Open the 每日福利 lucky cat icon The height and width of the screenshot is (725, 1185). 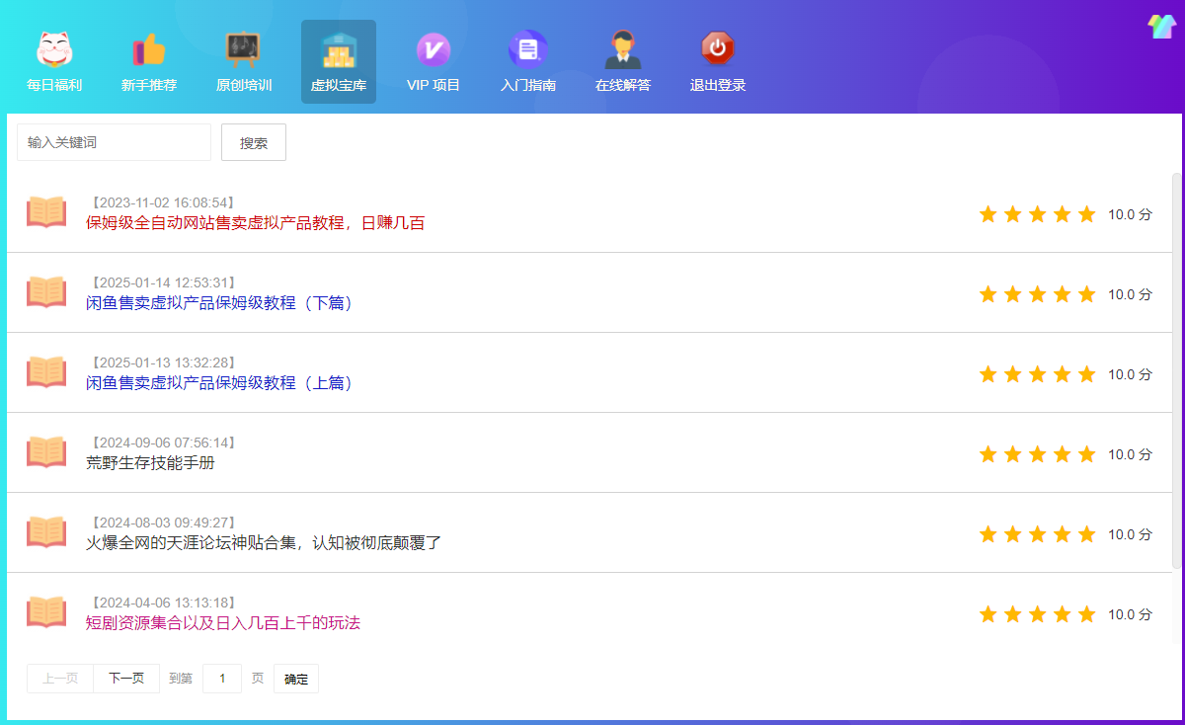click(x=54, y=48)
